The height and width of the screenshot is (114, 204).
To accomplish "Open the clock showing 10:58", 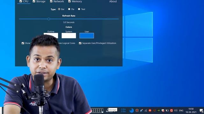I will coord(191,111).
